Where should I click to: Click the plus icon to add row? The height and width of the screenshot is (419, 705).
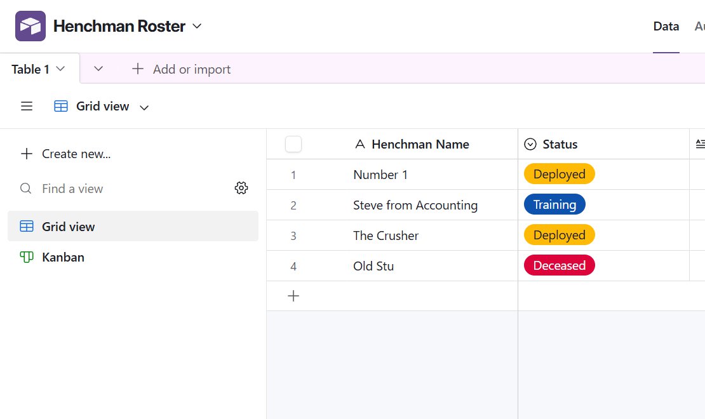293,296
